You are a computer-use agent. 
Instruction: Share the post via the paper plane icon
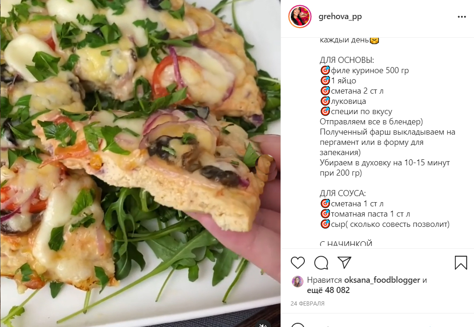click(x=344, y=262)
